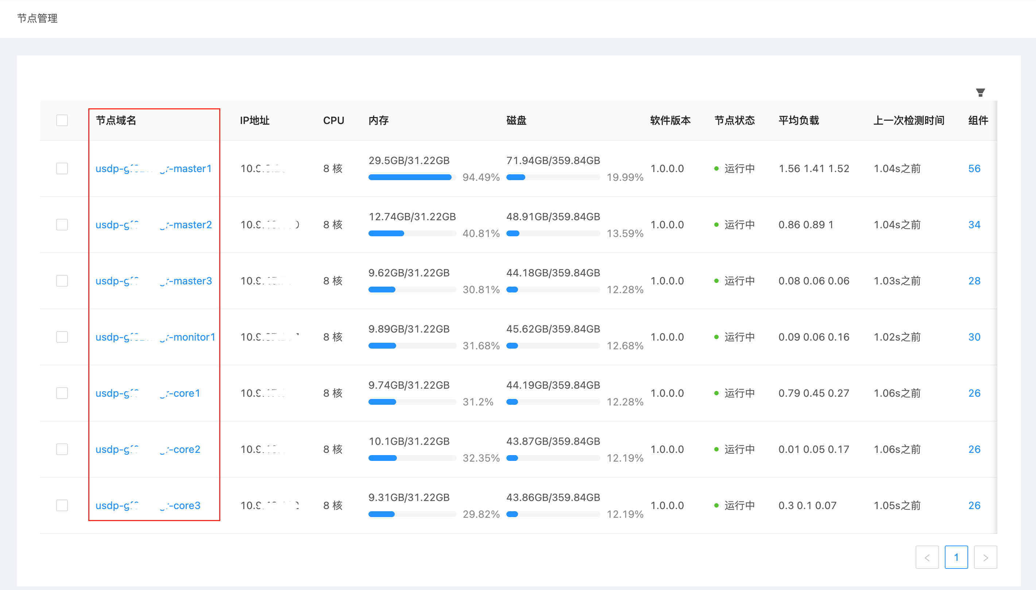Viewport: 1036px width, 590px height.
Task: Click the 19.99% disk progress bar
Action: tap(553, 177)
